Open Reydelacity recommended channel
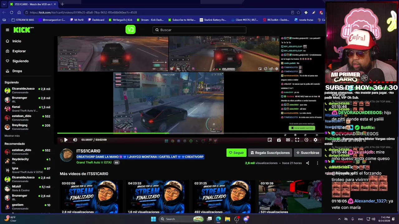 coord(27,161)
